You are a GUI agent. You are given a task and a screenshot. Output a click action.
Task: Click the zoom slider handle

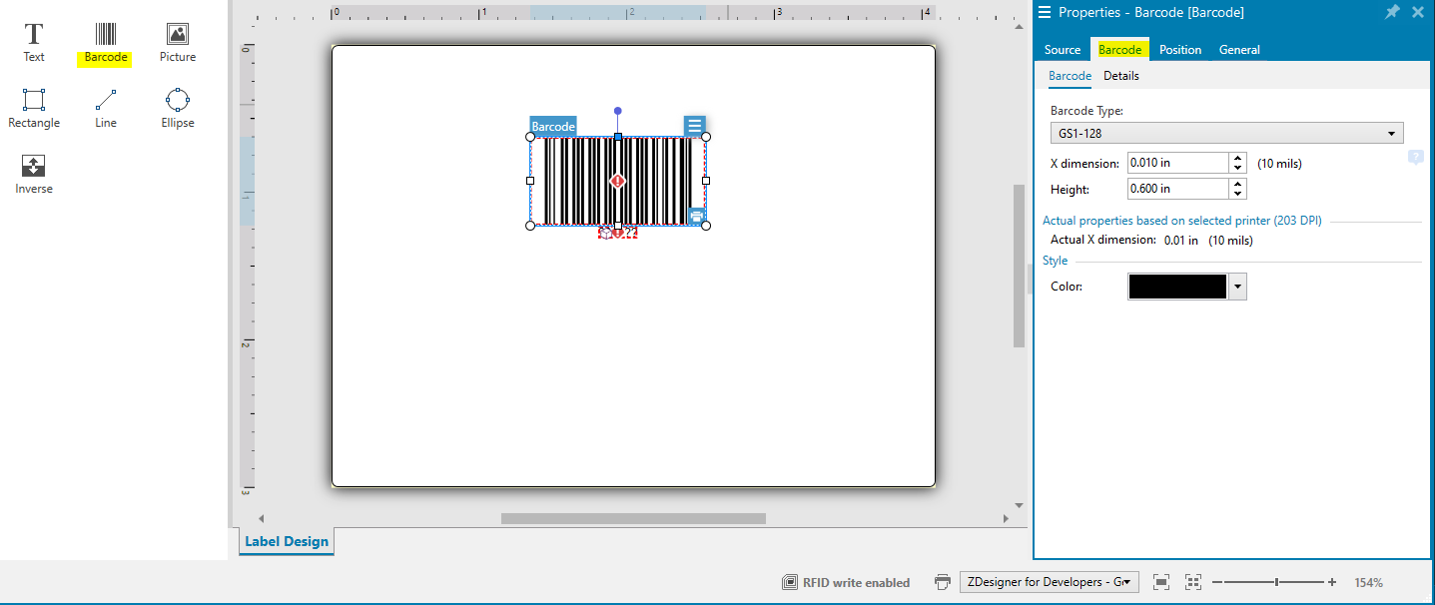click(1276, 582)
